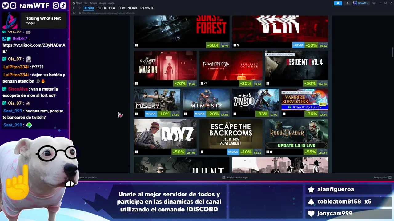This screenshot has width=394, height=221.
Task: Click chat username Sant_999 asking about ban
Action: tap(13, 111)
